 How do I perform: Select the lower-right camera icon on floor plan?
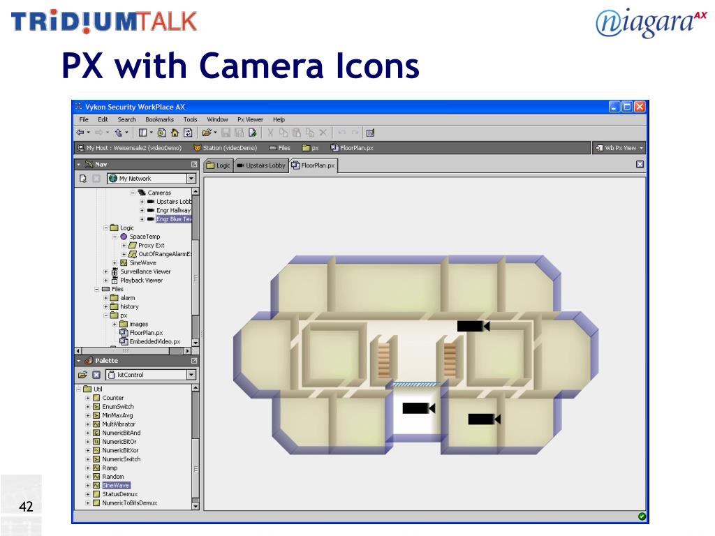485,419
